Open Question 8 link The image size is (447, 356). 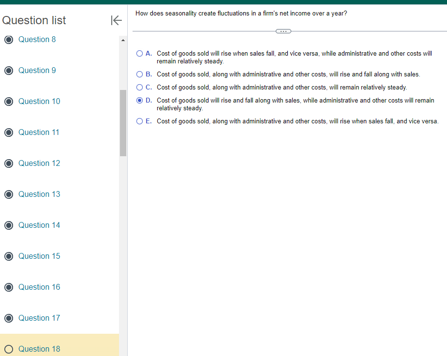tap(37, 39)
